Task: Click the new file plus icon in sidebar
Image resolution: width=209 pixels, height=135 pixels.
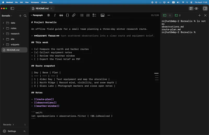Action: coord(20,16)
